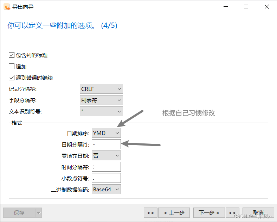277x222 pixels.
Task: Click the 时间分隔符 input field
Action: coord(106,167)
